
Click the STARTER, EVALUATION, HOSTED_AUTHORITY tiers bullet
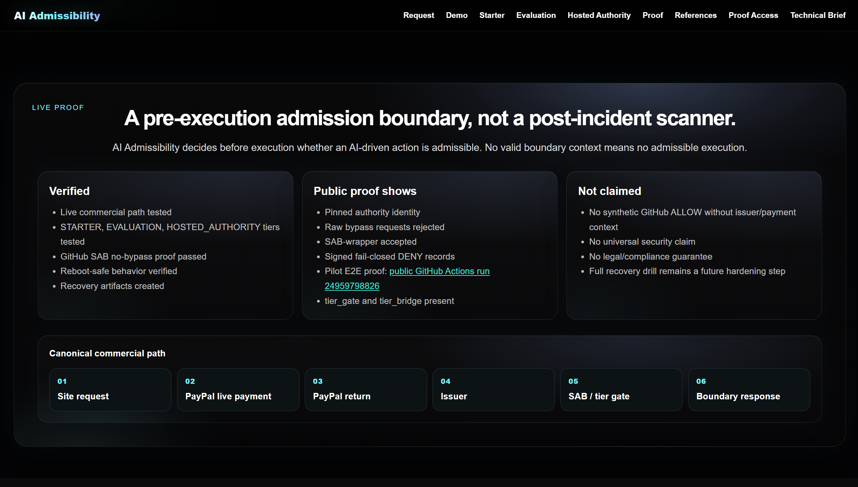click(170, 234)
